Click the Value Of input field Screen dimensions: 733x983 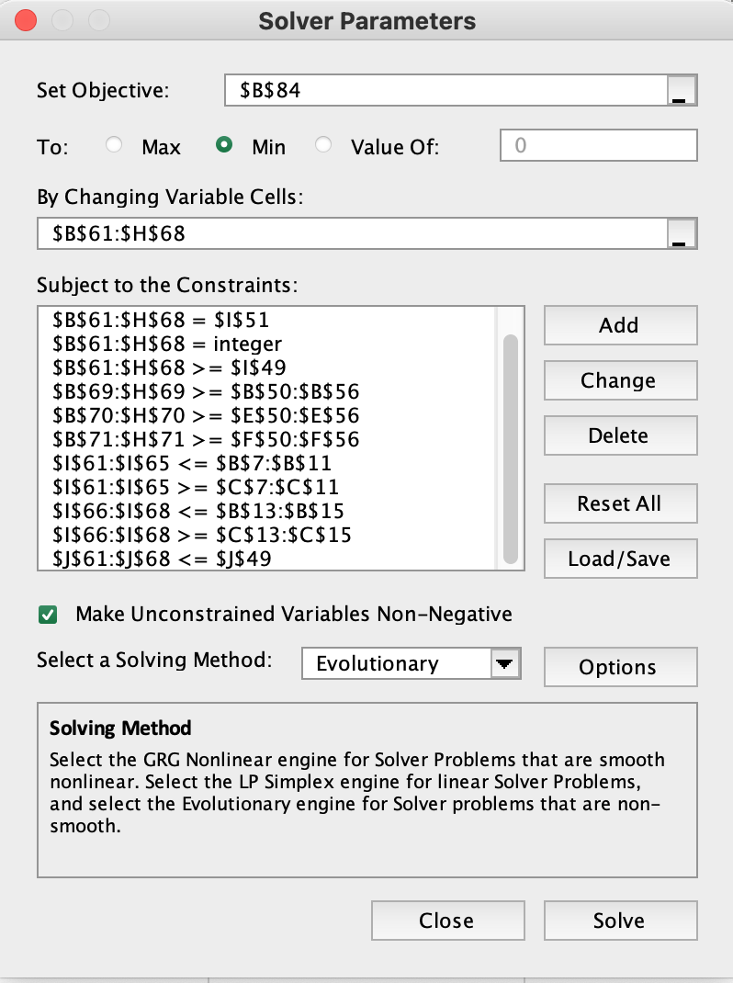point(598,145)
